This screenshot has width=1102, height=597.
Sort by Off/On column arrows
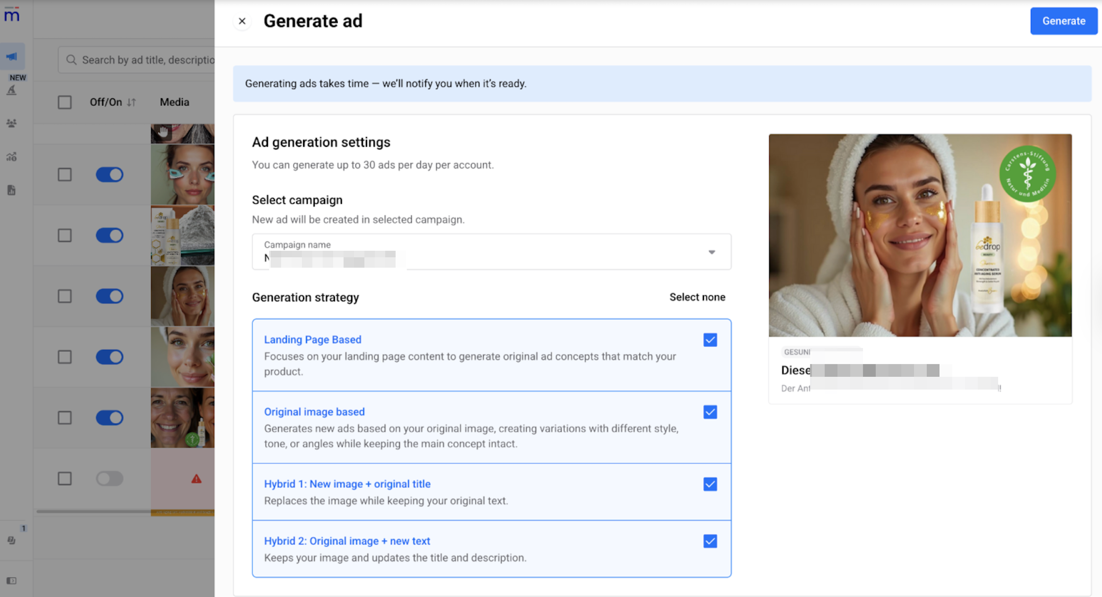pyautogui.click(x=131, y=102)
